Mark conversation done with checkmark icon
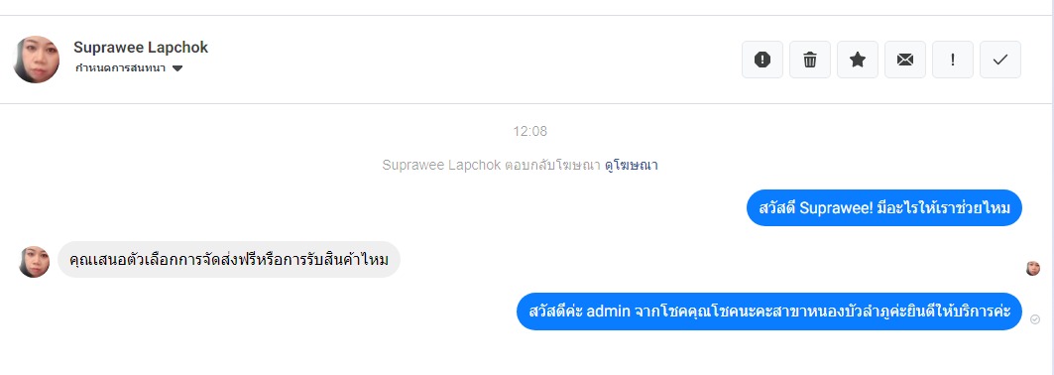Screen dimensions: 1054x375 tap(1000, 60)
